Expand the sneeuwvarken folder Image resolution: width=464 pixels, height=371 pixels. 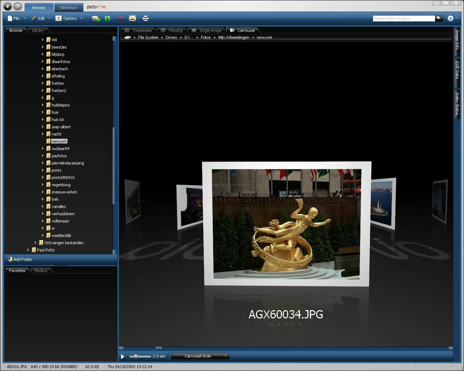pos(42,192)
